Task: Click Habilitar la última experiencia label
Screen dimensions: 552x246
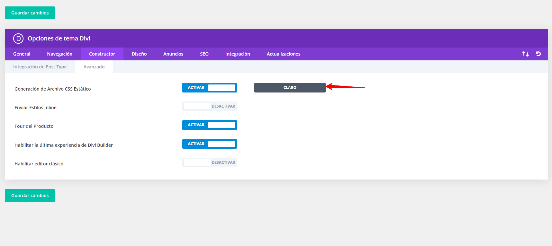Action: tap(64, 145)
